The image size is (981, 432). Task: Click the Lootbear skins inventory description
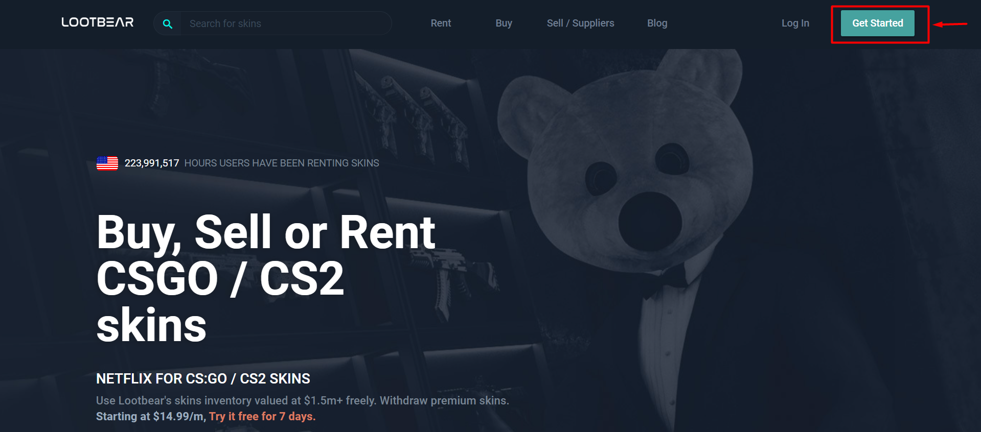303,400
